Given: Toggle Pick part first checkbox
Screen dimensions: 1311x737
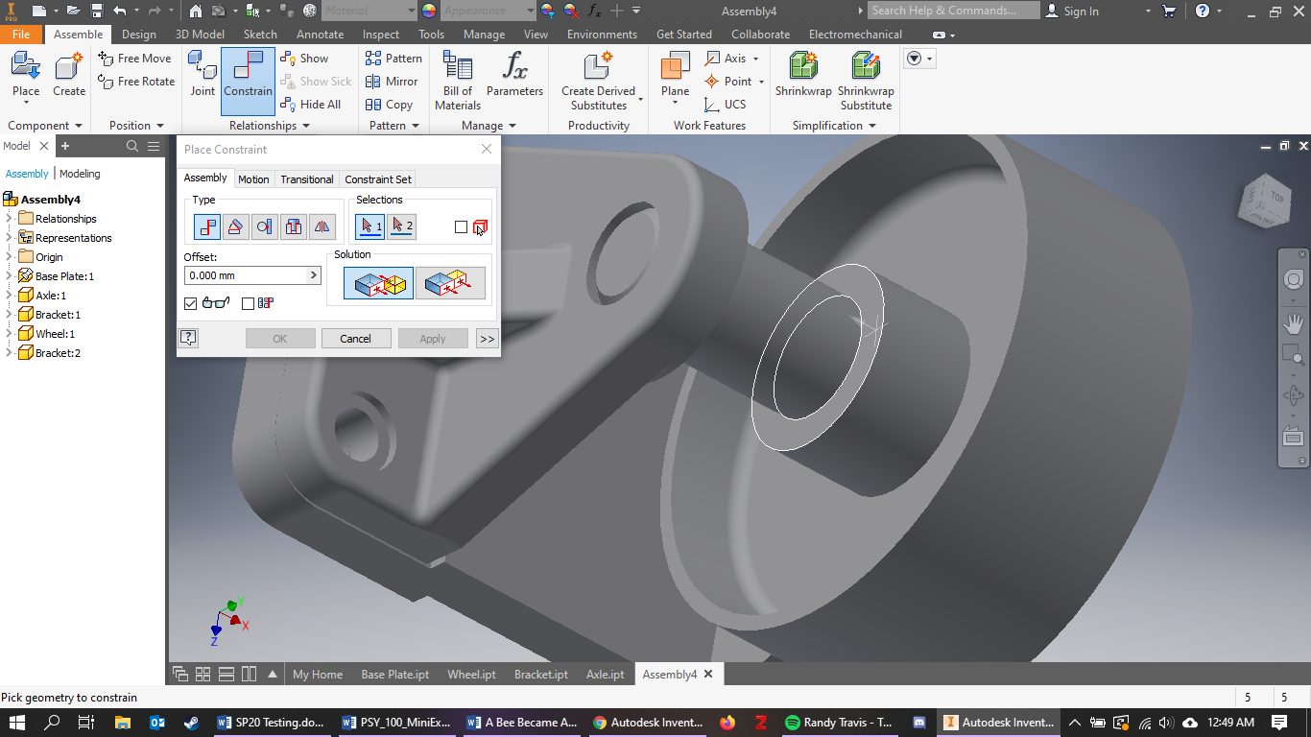Looking at the screenshot, I should (x=462, y=227).
